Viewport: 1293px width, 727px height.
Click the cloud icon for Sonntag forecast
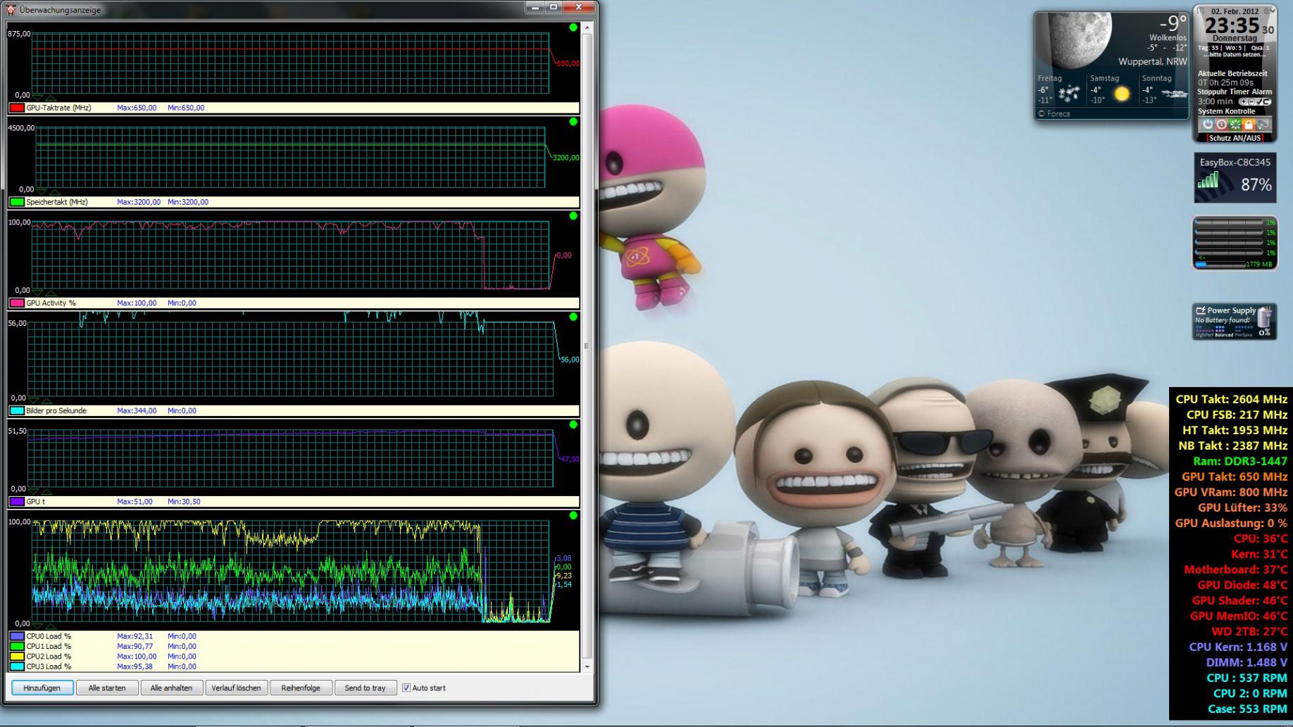(x=1174, y=94)
